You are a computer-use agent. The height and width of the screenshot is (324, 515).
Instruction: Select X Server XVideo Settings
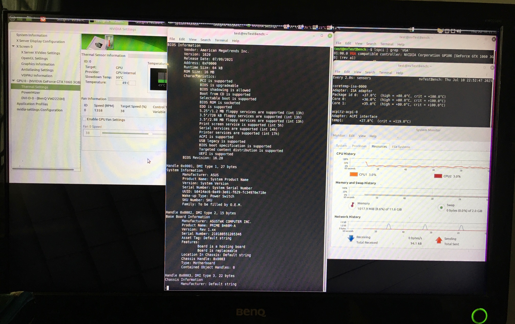40,53
